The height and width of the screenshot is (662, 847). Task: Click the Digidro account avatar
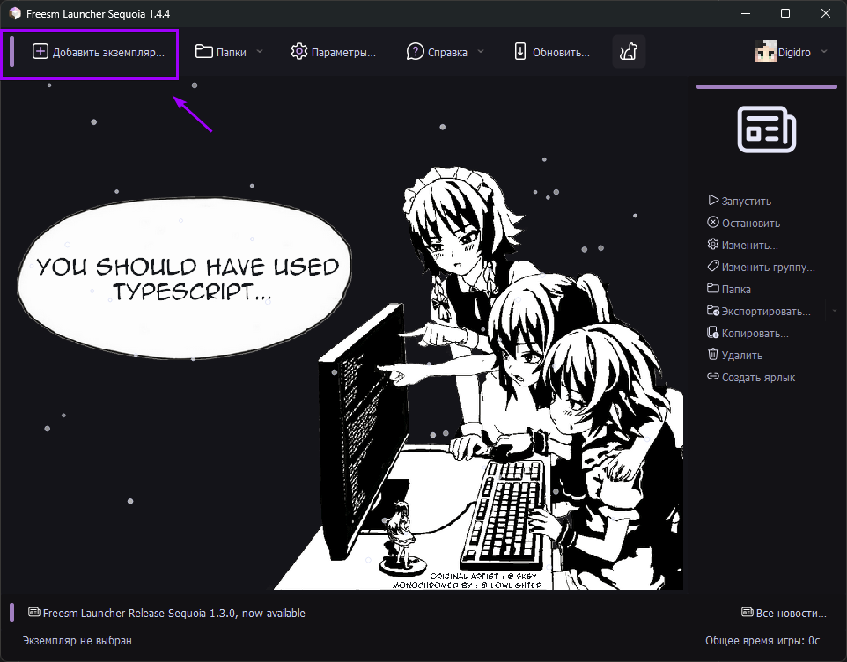click(x=765, y=52)
